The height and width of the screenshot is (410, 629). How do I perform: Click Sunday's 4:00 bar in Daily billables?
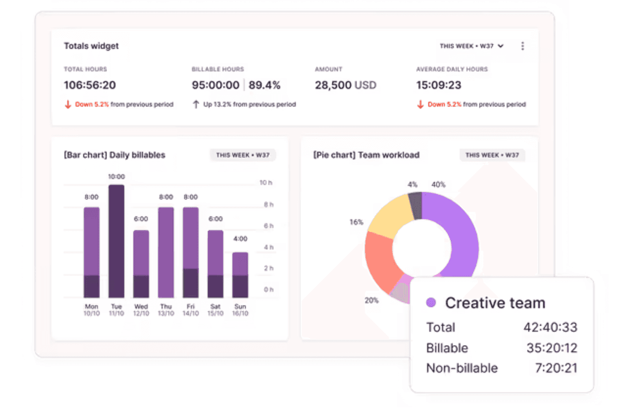240,275
